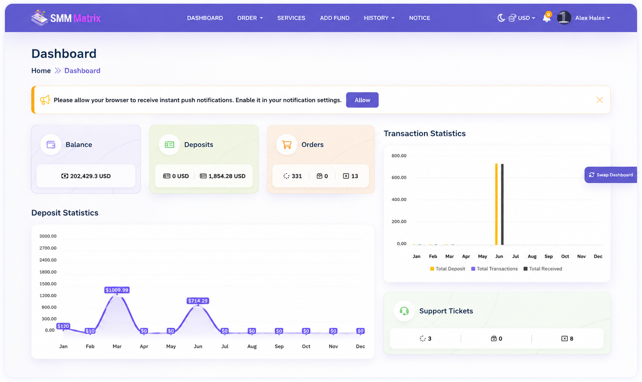The image size is (642, 382).
Task: Click the $714.29 June data label
Action: pyautogui.click(x=198, y=301)
